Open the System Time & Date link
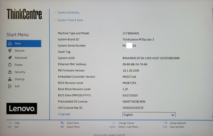Image resolution: width=213 pixels, height=136 pixels. coord(70,20)
